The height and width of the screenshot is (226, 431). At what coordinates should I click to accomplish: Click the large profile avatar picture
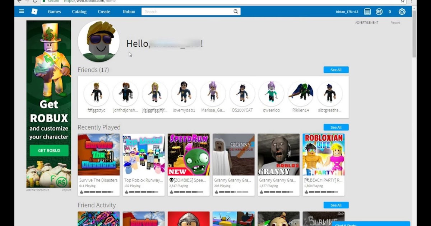coord(99,41)
